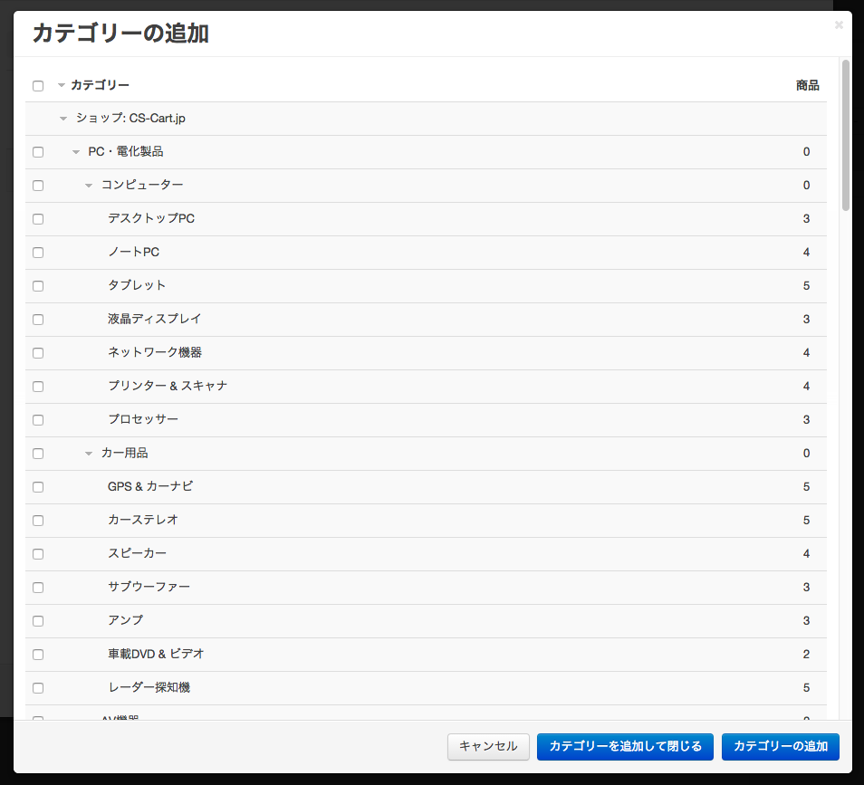Image resolution: width=864 pixels, height=785 pixels.
Task: Click the GPS & カーナビ label
Action: click(150, 486)
